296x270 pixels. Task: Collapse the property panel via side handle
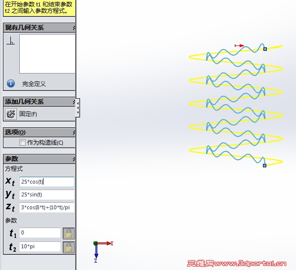point(78,108)
